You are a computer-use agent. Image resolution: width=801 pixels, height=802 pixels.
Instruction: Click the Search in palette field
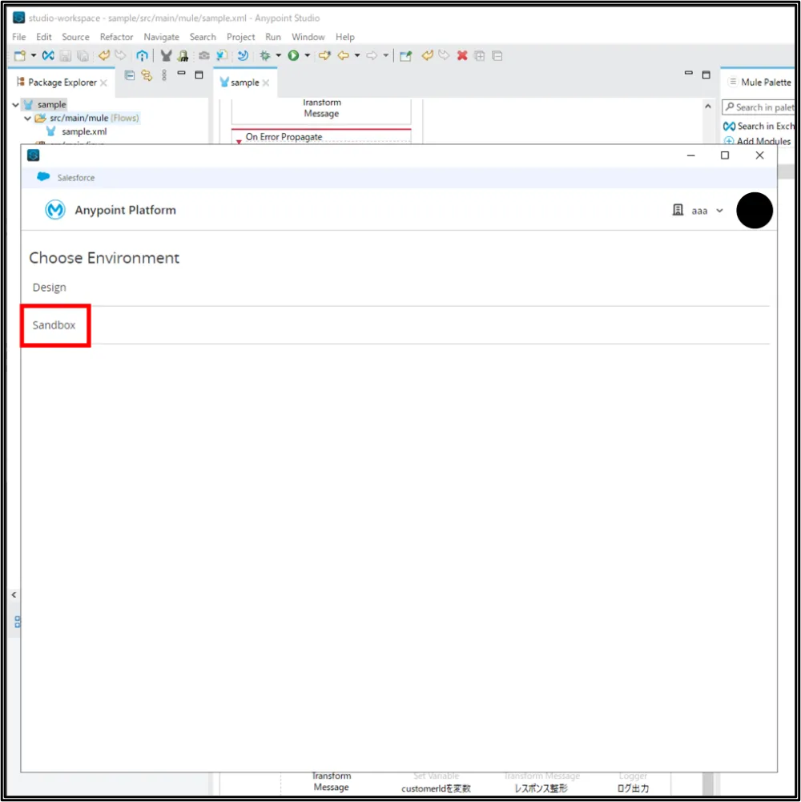click(x=759, y=107)
